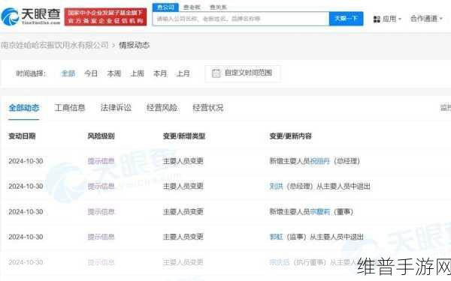This screenshot has width=451, height=281.
Task: Open the 刘洪 person link
Action: tap(276, 187)
